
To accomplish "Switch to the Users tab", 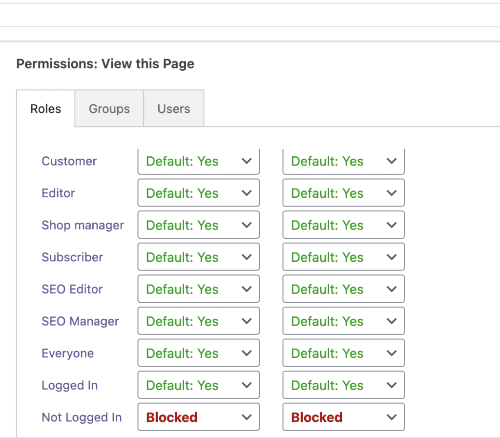I will click(173, 108).
